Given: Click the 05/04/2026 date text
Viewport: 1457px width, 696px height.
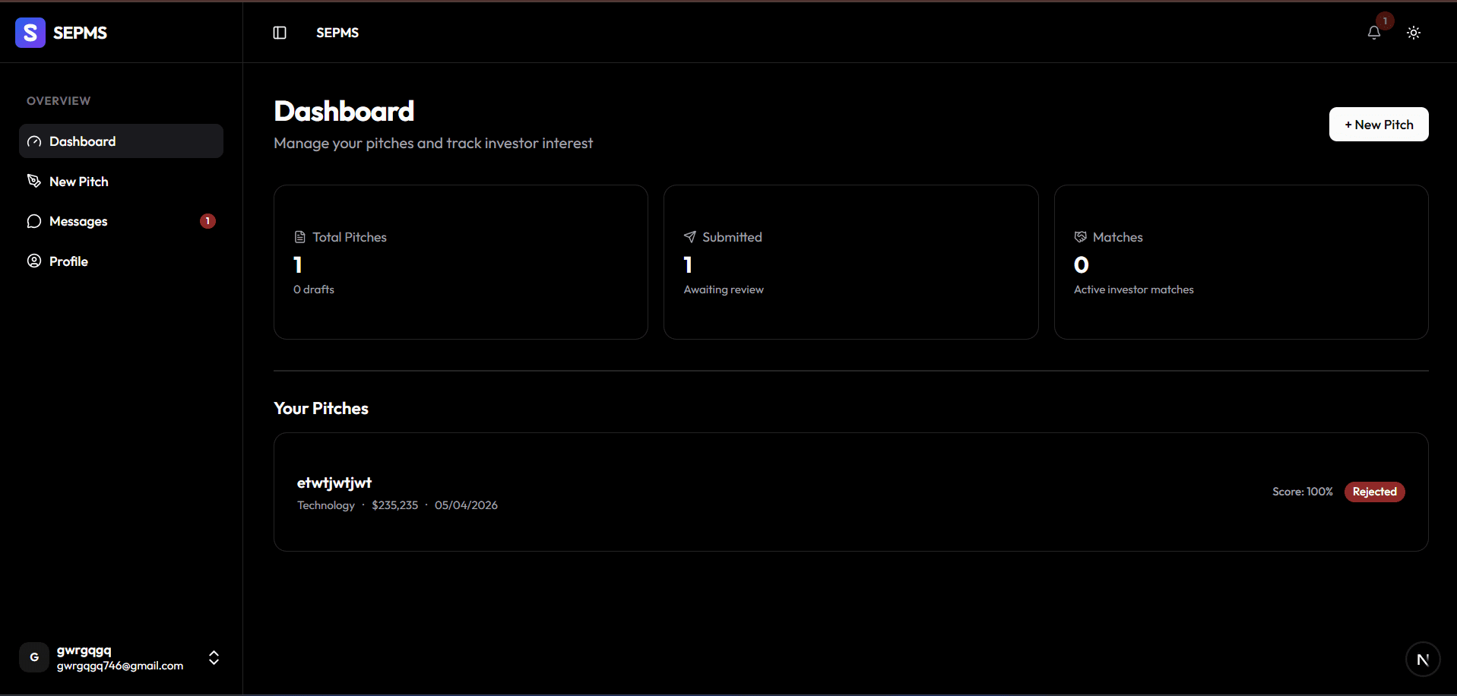Looking at the screenshot, I should point(466,505).
